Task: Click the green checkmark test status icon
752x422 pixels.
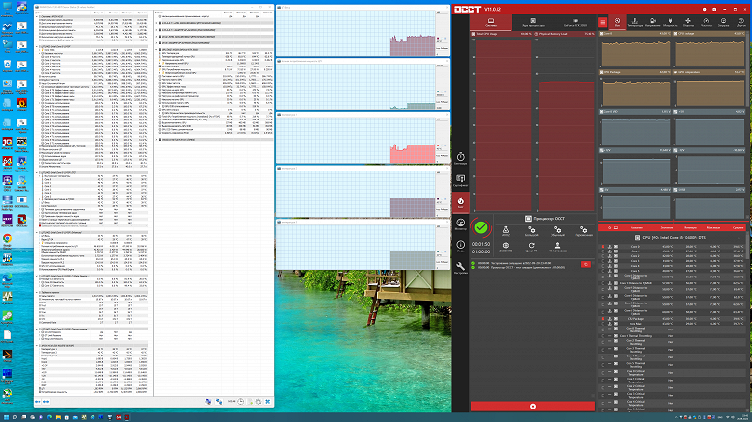Action: coord(481,228)
